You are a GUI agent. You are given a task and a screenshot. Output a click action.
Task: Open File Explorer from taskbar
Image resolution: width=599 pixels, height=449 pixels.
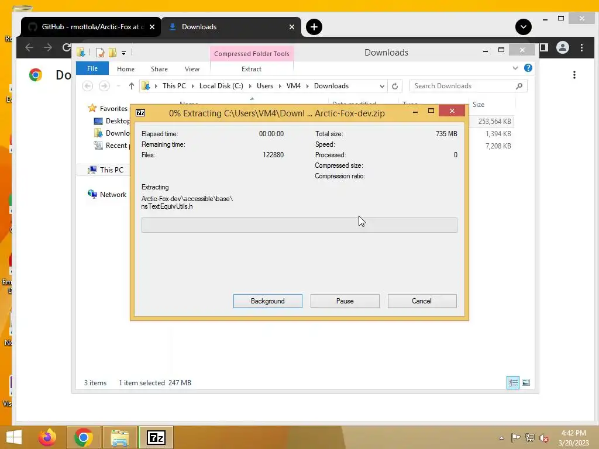119,437
